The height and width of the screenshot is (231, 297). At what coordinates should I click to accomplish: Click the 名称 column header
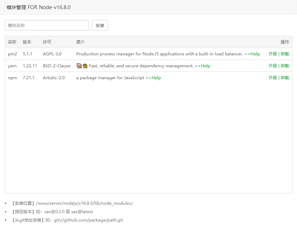(x=12, y=42)
